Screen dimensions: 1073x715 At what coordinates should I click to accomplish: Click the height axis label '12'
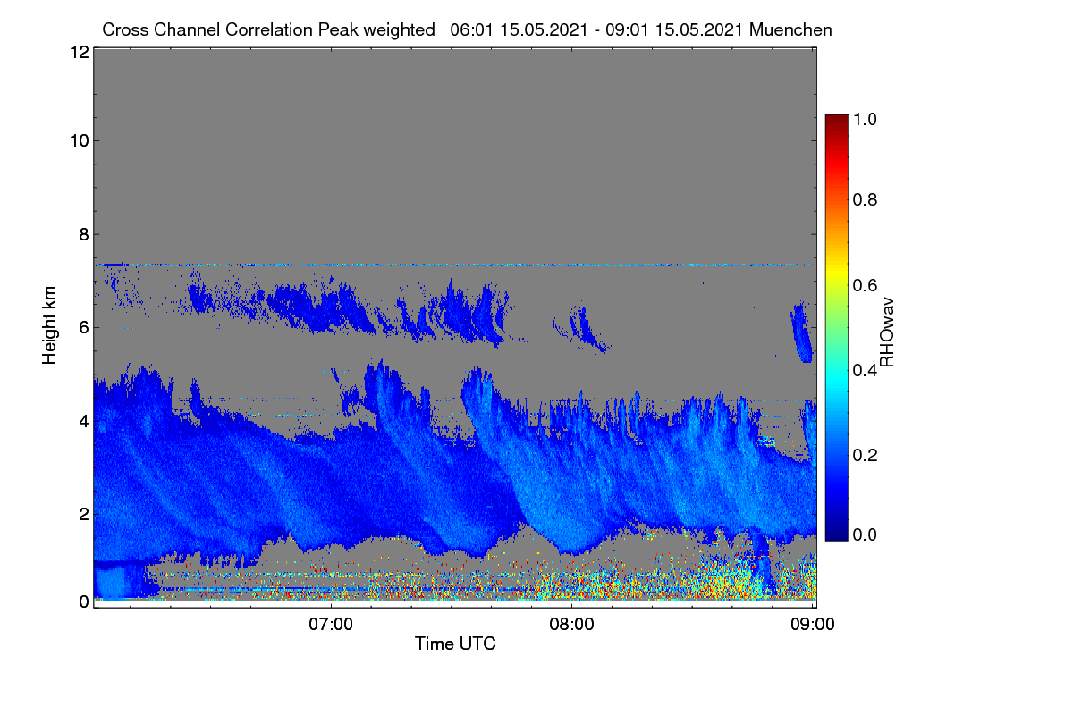[x=79, y=53]
